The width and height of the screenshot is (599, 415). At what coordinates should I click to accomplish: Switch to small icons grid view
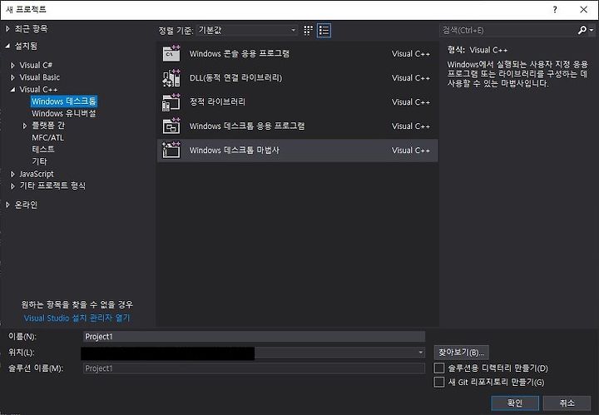coord(308,30)
